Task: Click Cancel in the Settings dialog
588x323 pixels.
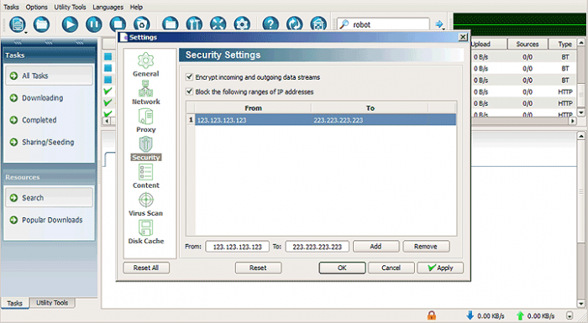Action: tap(391, 268)
